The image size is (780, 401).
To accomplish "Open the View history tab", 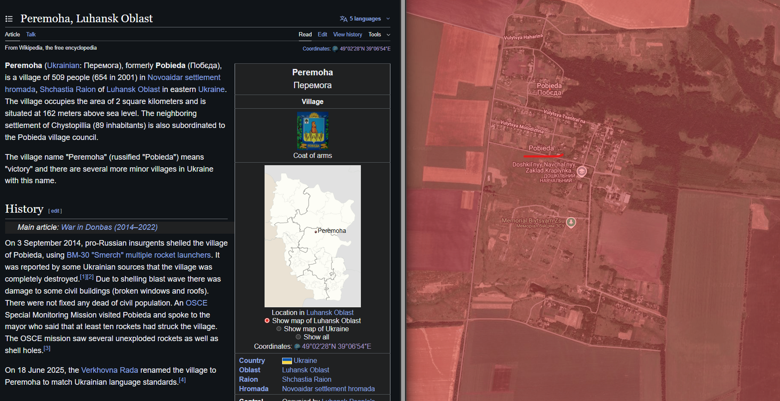I will pos(348,35).
